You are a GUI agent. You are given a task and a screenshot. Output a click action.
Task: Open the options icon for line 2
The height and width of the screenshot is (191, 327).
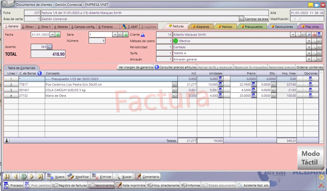click(311, 84)
